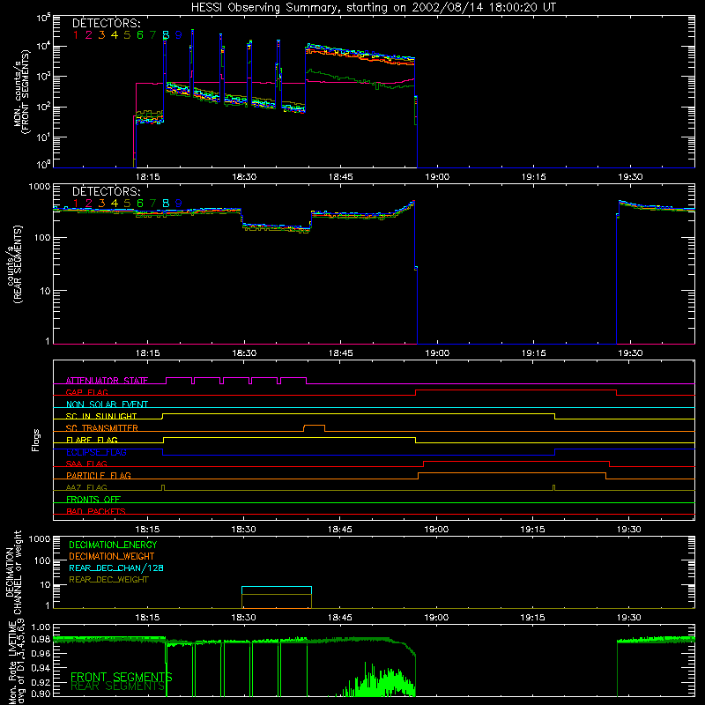Click the 0.92 livetime axis tick label
This screenshot has width=705, height=705.
(x=41, y=681)
